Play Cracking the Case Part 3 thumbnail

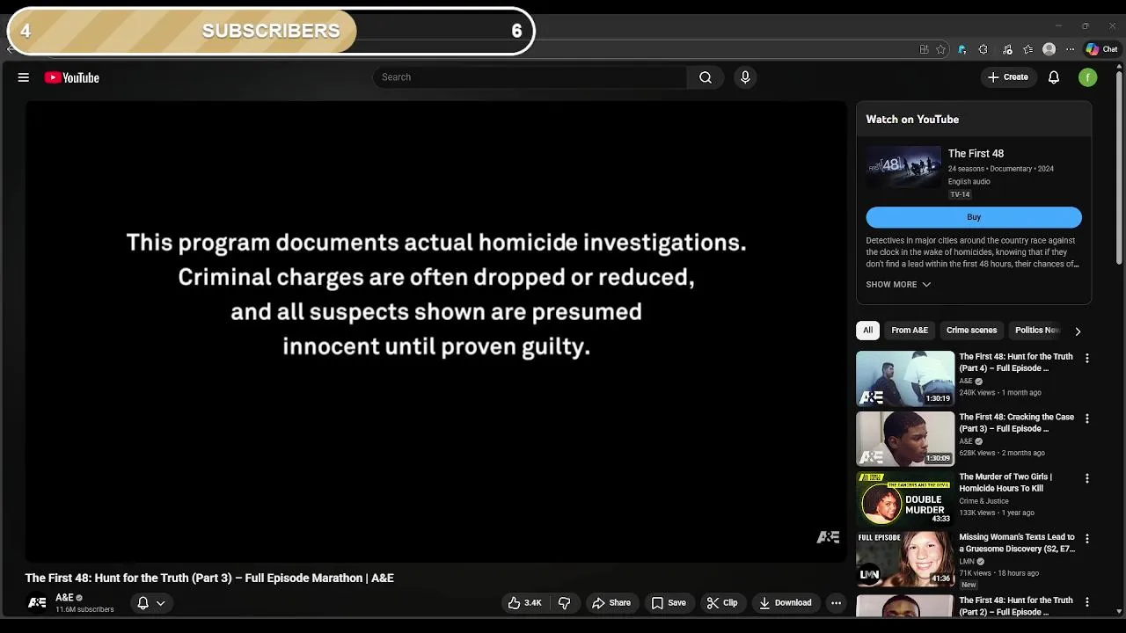905,439
